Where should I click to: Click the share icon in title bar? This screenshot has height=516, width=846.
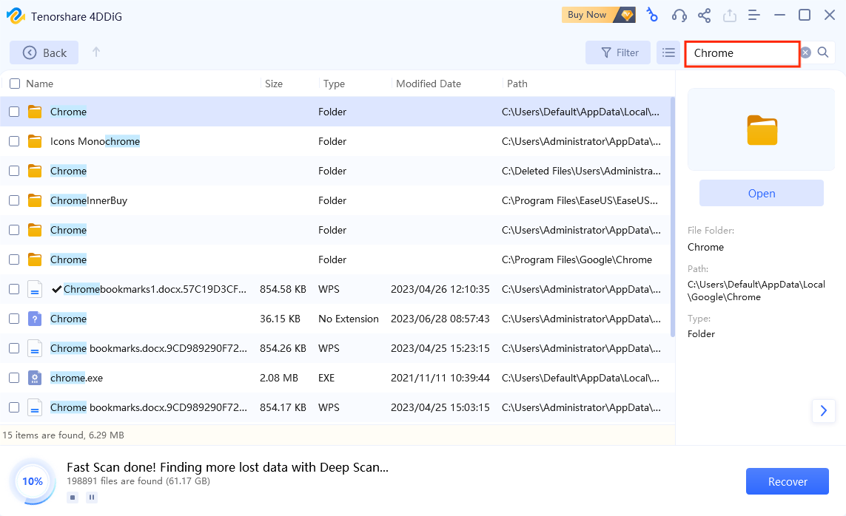click(x=704, y=15)
